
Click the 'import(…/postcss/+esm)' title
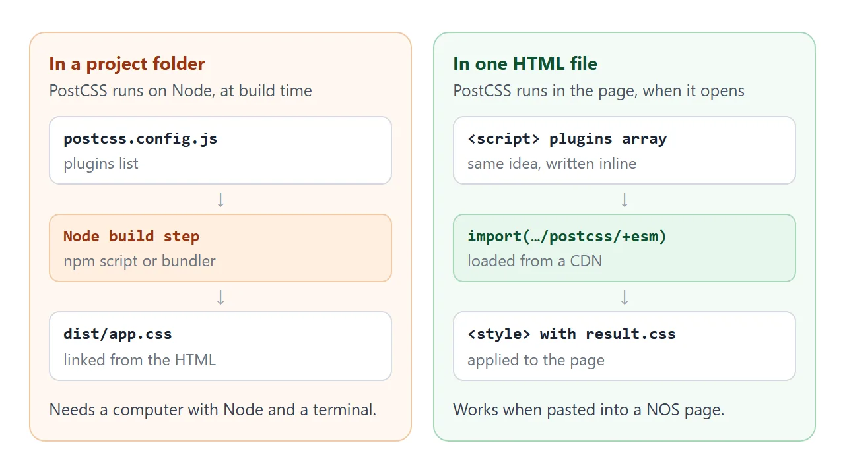pos(567,236)
